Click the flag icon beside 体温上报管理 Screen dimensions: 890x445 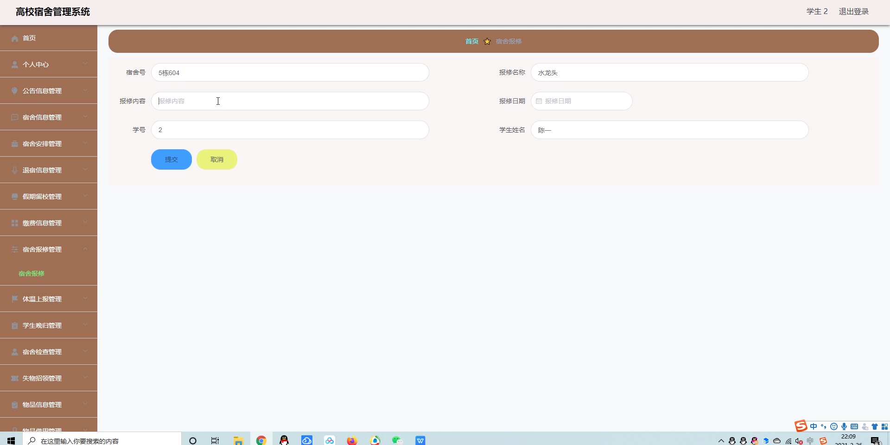pyautogui.click(x=15, y=299)
